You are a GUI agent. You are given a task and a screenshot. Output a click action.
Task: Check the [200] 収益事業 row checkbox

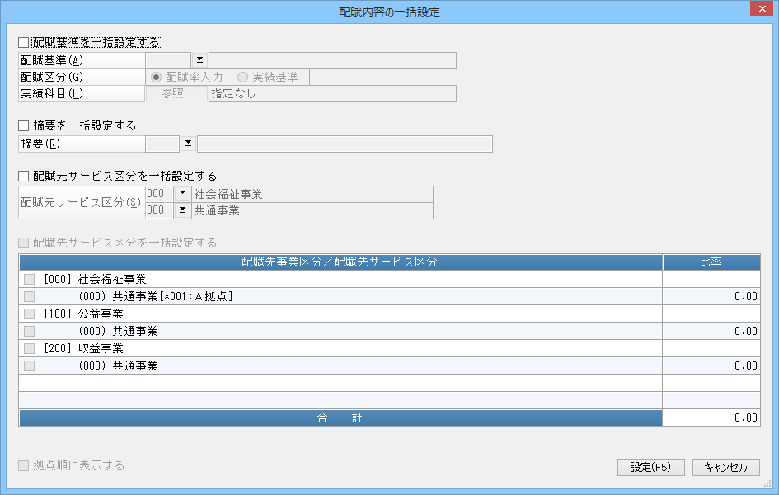(x=30, y=348)
